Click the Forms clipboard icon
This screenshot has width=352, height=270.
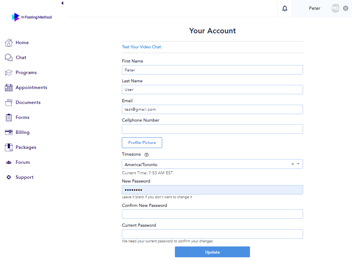(x=9, y=117)
